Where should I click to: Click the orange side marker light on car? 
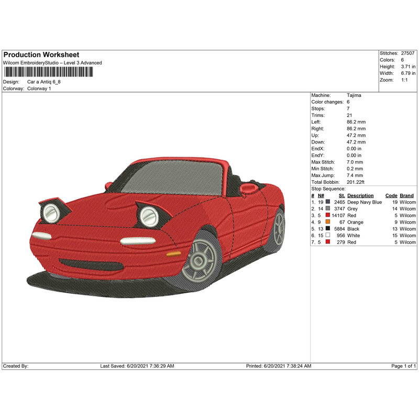(173, 253)
